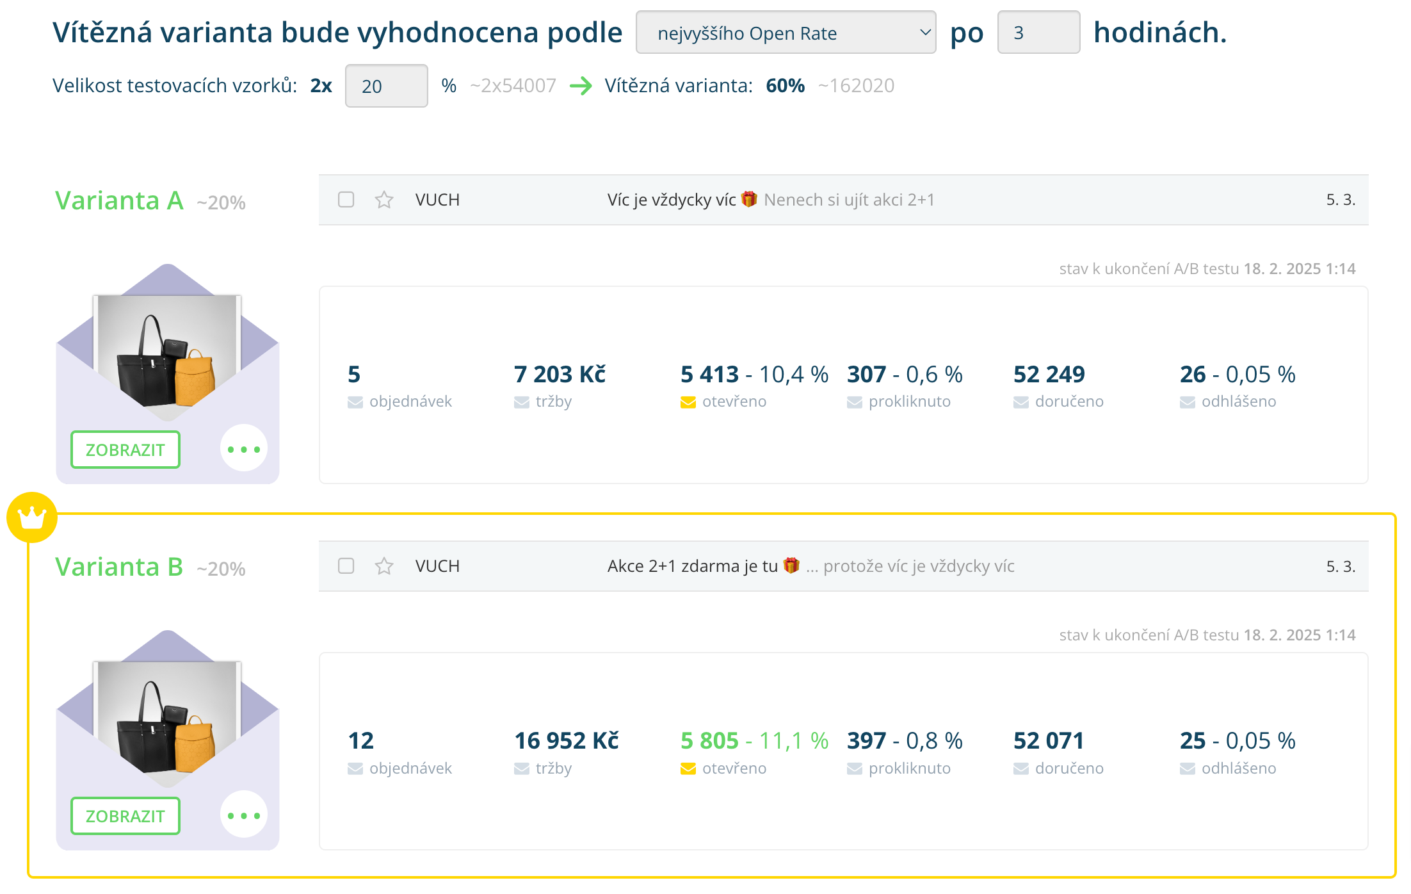Click the hours input field showing 3
Viewport: 1411px width, 894px height.
coord(1038,33)
